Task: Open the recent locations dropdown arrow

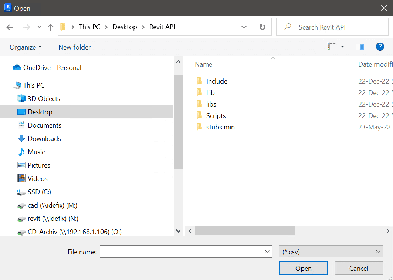Action: (x=39, y=27)
